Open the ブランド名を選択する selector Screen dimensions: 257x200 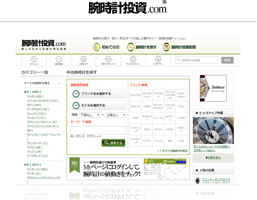pyautogui.click(x=98, y=94)
